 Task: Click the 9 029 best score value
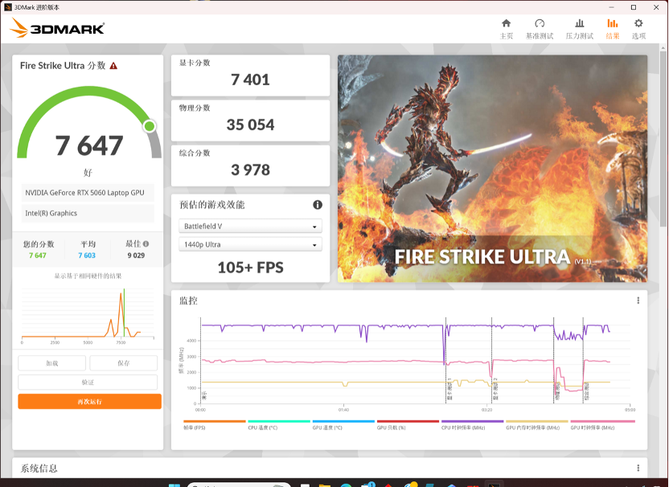coord(136,255)
